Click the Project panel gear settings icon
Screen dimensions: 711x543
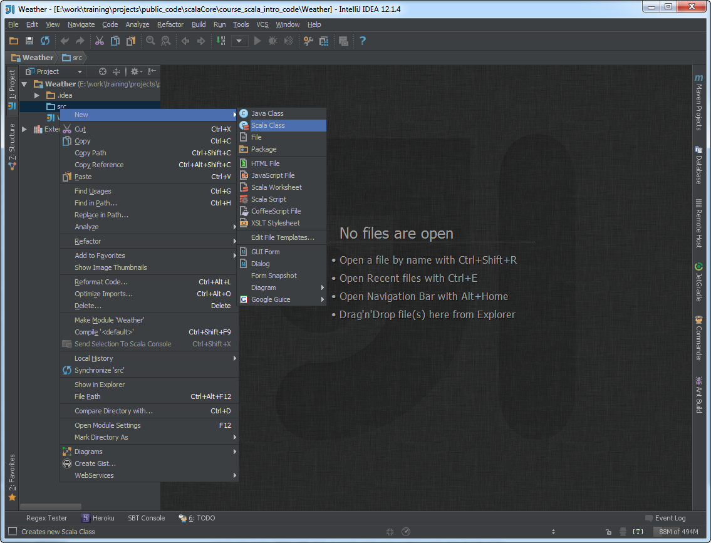(x=136, y=71)
